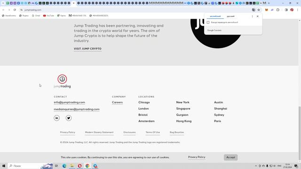
Task: Select the Hong Kong location
Action: click(x=184, y=121)
